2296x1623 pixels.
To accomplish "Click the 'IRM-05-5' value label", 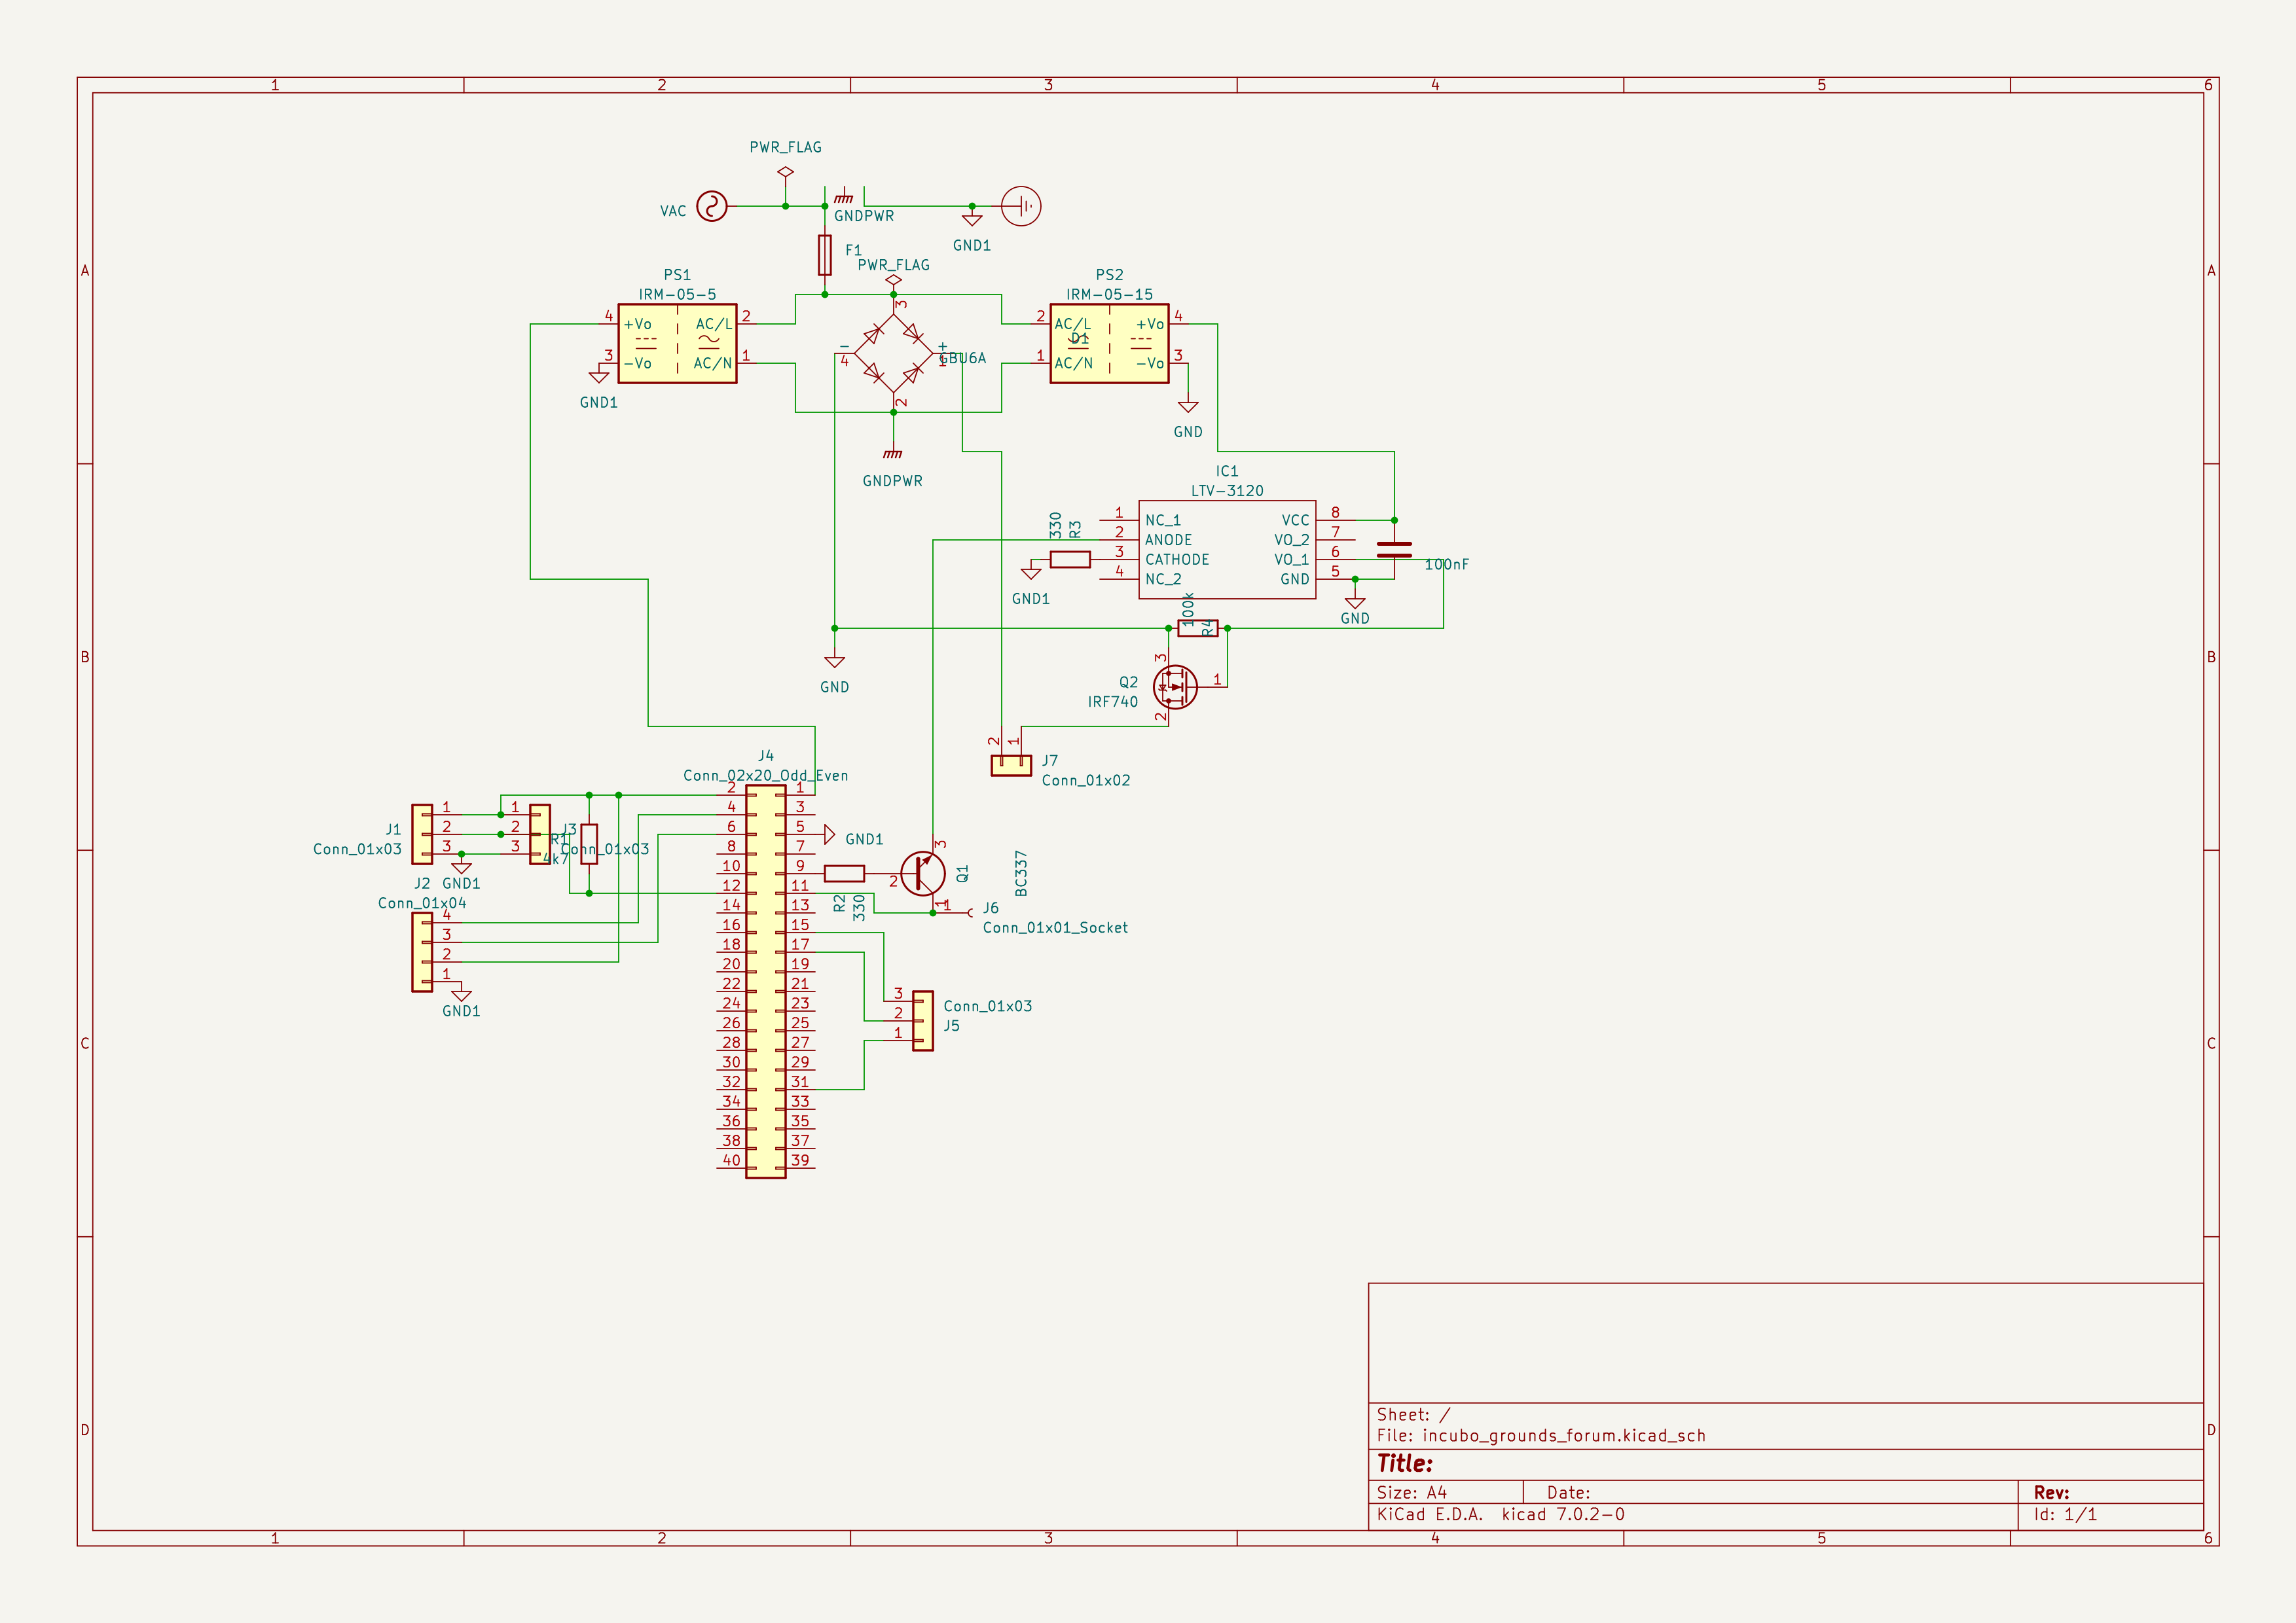I will tap(677, 294).
